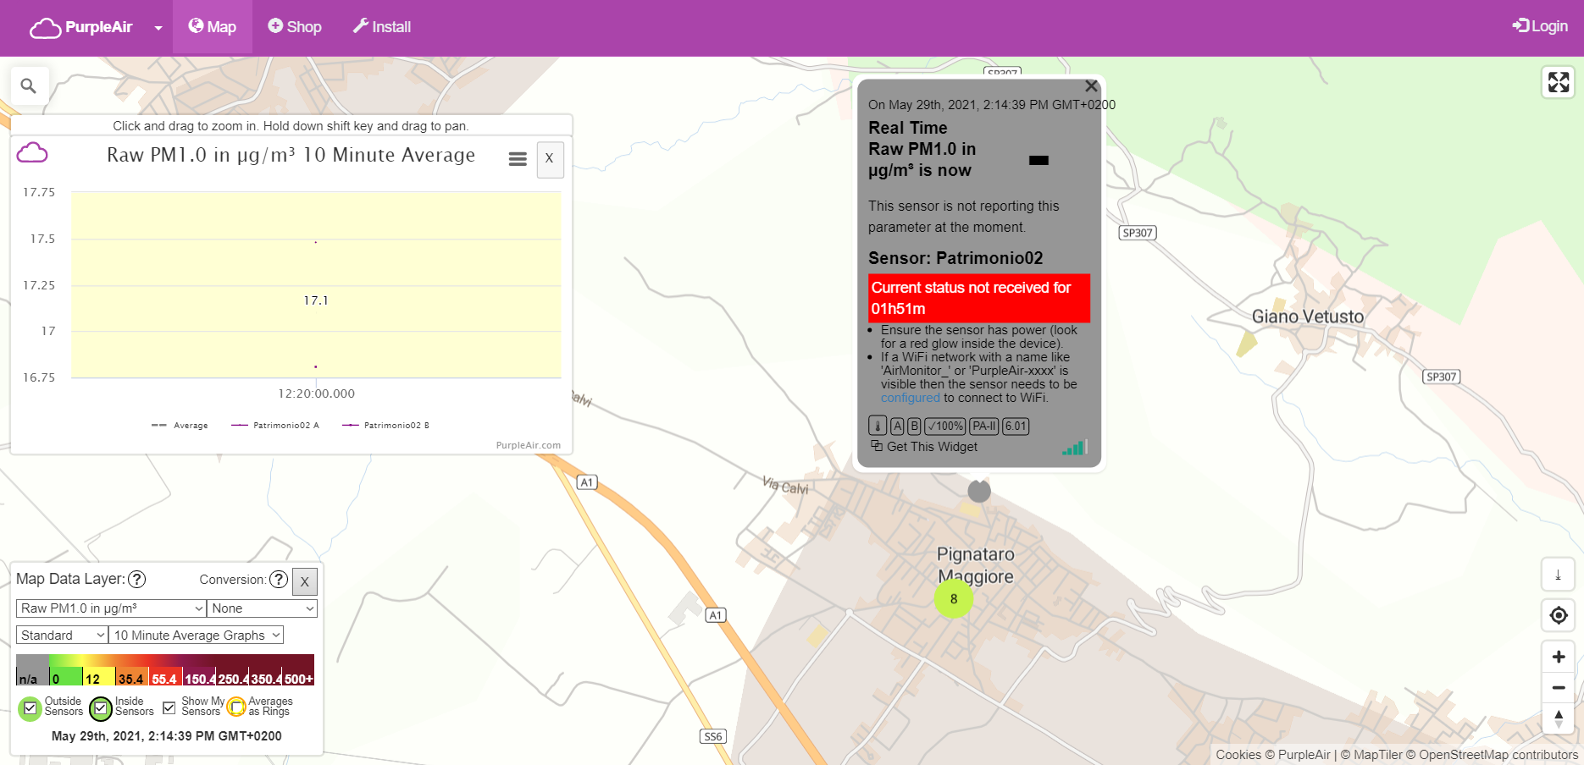Screen dimensions: 1584x765
Task: Zoom in on the map
Action: point(1558,657)
